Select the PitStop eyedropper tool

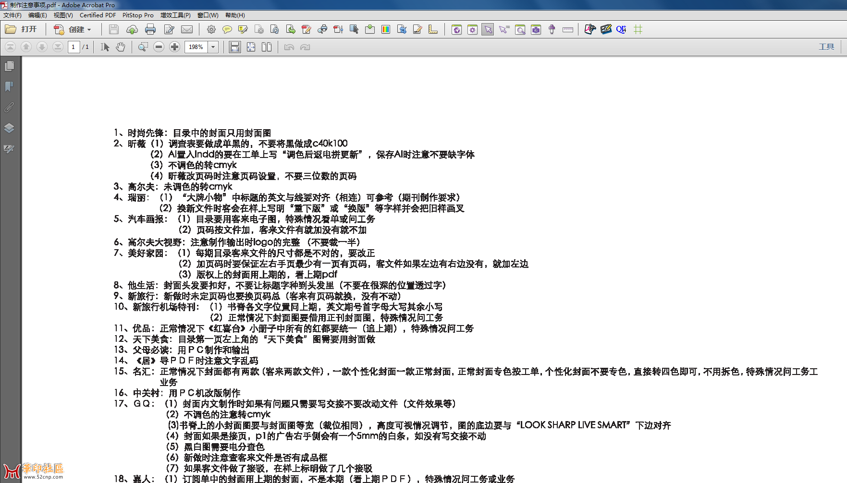552,29
